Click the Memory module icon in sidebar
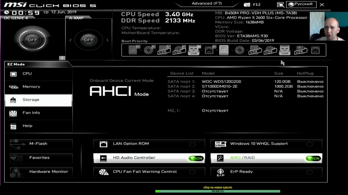 13,87
